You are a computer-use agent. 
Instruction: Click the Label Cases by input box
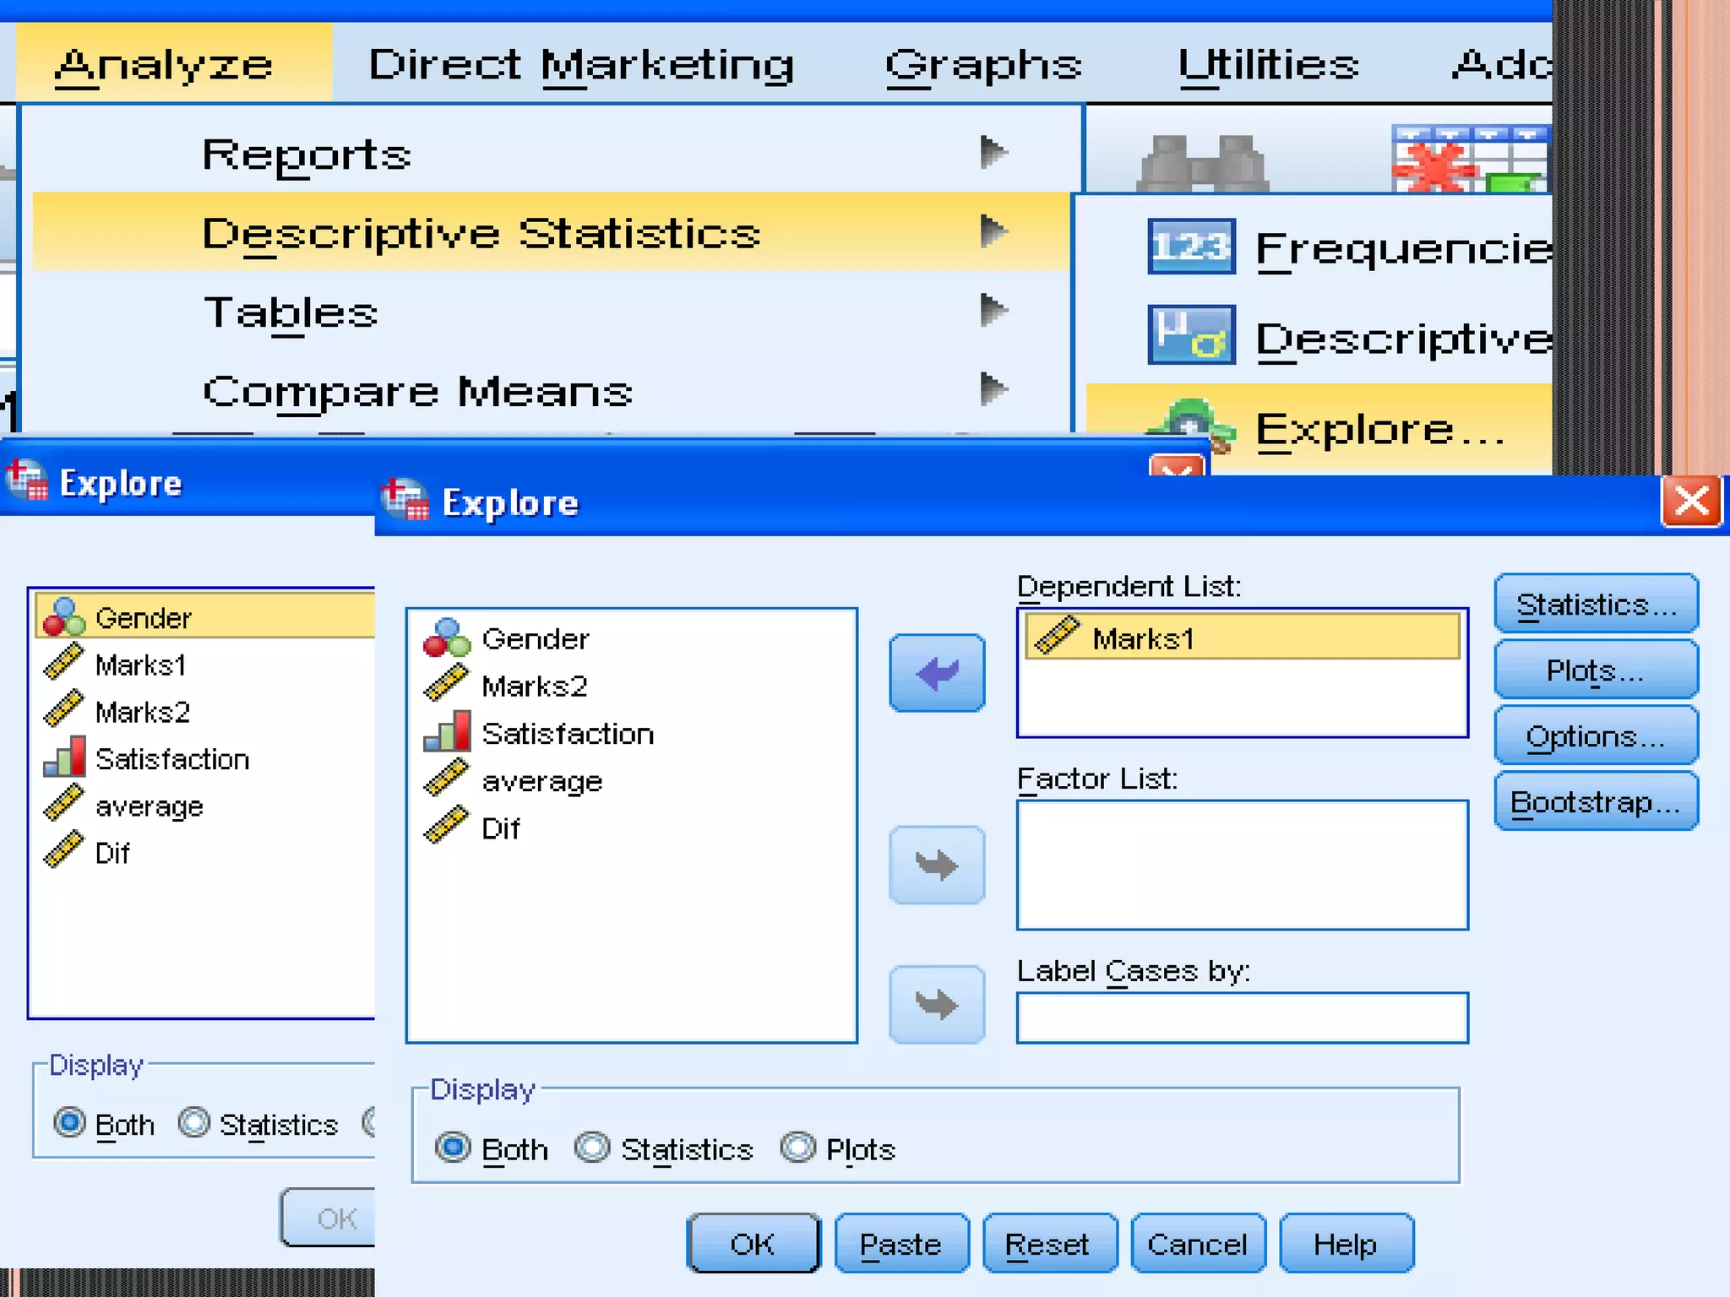tap(1242, 1018)
